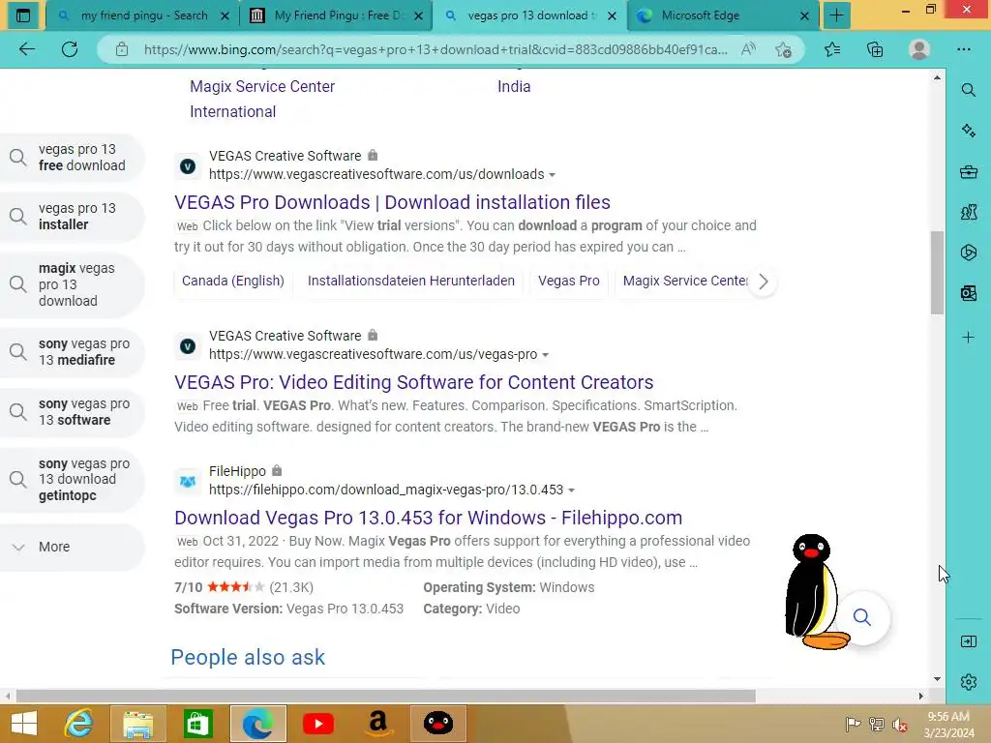
Task: Close the My Friend Pingu archive tab
Action: (x=418, y=15)
